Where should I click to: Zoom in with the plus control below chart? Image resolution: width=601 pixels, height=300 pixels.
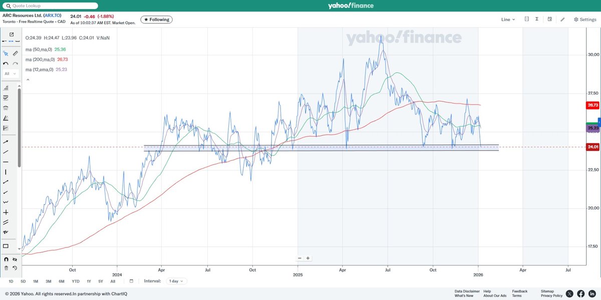point(308,258)
